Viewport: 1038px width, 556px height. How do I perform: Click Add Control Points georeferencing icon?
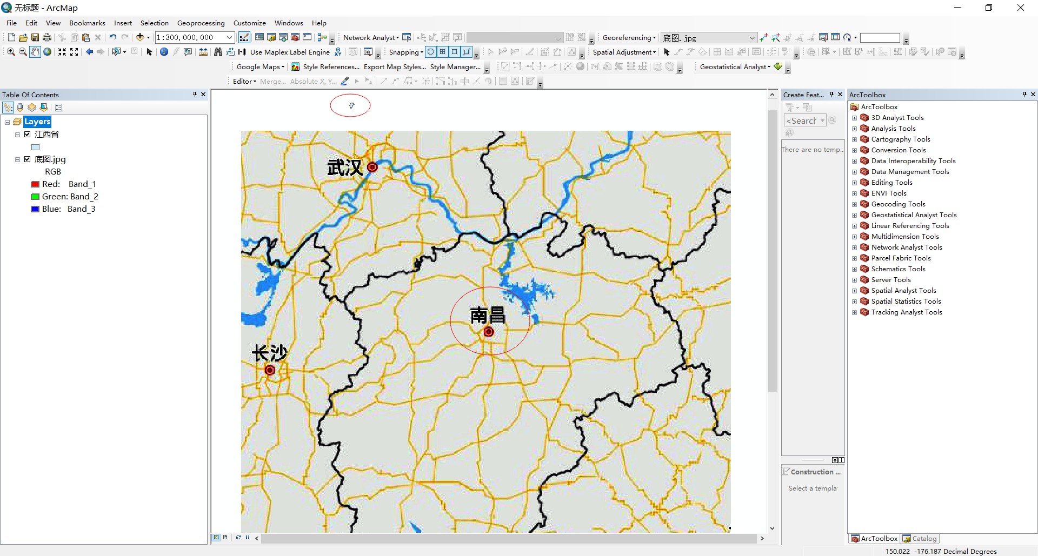[x=764, y=37]
